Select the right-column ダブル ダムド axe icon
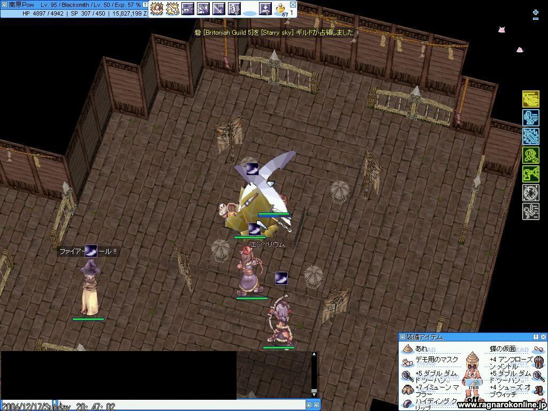The image size is (548, 411). (x=538, y=376)
